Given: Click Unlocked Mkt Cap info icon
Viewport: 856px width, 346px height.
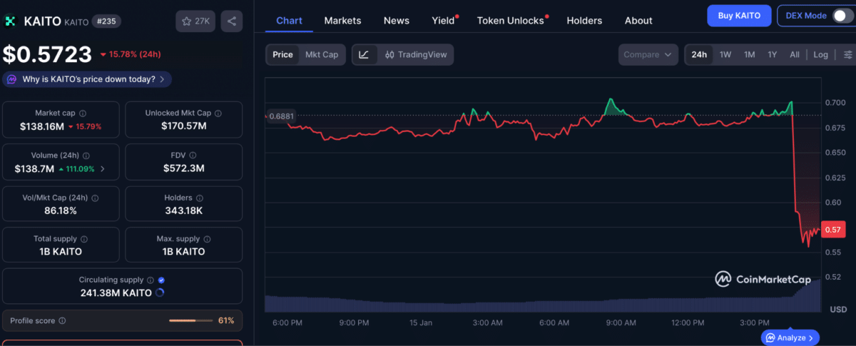Looking at the screenshot, I should 218,113.
